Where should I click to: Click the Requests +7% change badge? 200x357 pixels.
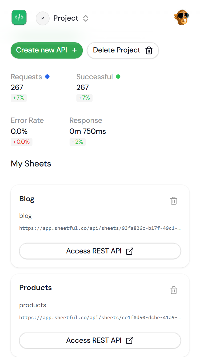19,98
